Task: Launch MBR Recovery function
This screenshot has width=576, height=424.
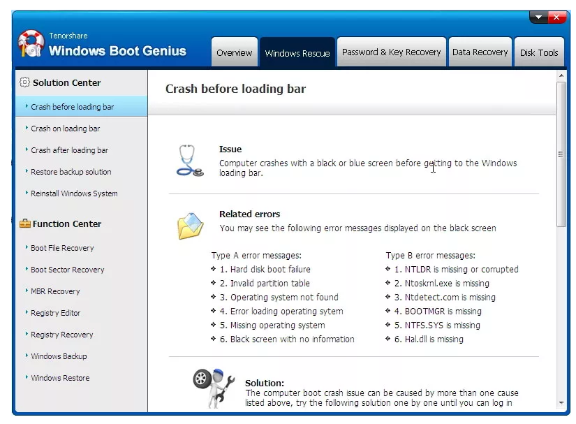Action: 55,291
